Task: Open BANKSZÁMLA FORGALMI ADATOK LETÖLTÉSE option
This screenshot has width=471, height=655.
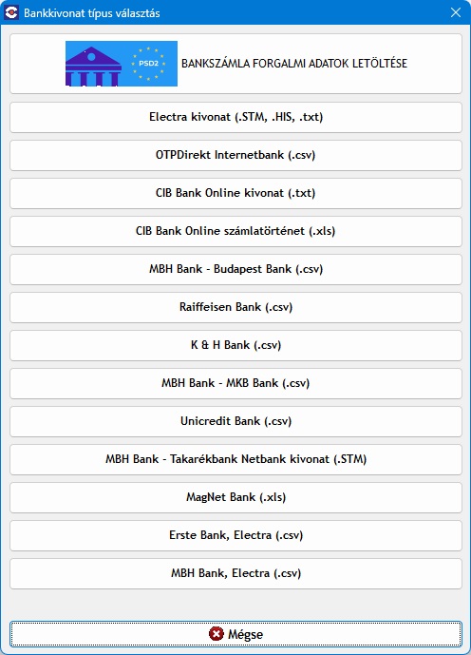Action: click(x=235, y=64)
